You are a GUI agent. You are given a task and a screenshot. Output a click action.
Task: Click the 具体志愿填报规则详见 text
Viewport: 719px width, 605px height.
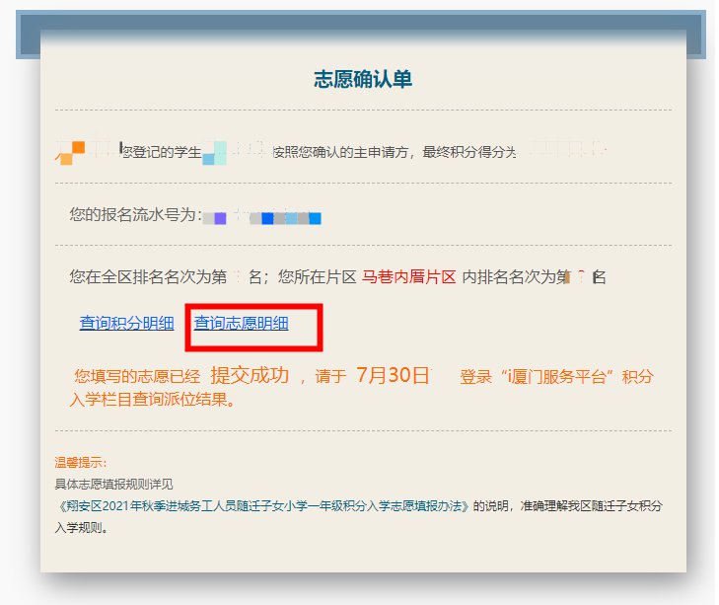(x=113, y=484)
